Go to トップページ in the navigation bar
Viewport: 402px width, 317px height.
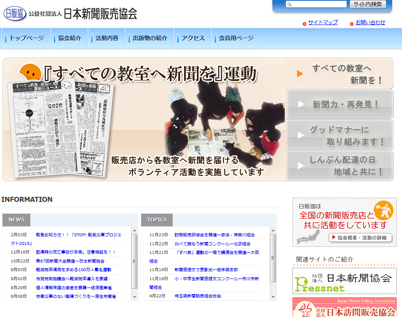coord(27,38)
